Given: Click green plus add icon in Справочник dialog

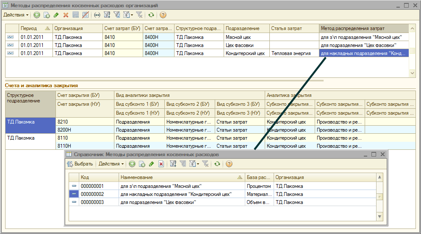Looking at the screenshot, I should [132, 164].
